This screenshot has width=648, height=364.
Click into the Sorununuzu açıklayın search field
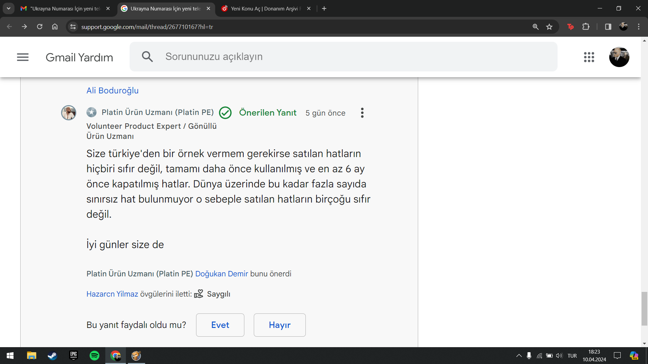tap(337, 57)
